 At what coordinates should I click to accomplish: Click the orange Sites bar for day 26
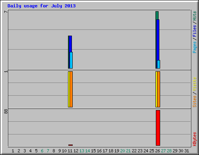tap(159, 89)
